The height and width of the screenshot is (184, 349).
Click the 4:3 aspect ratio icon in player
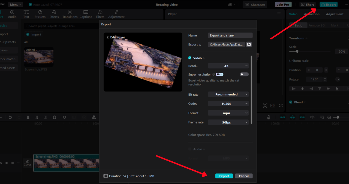273,105
